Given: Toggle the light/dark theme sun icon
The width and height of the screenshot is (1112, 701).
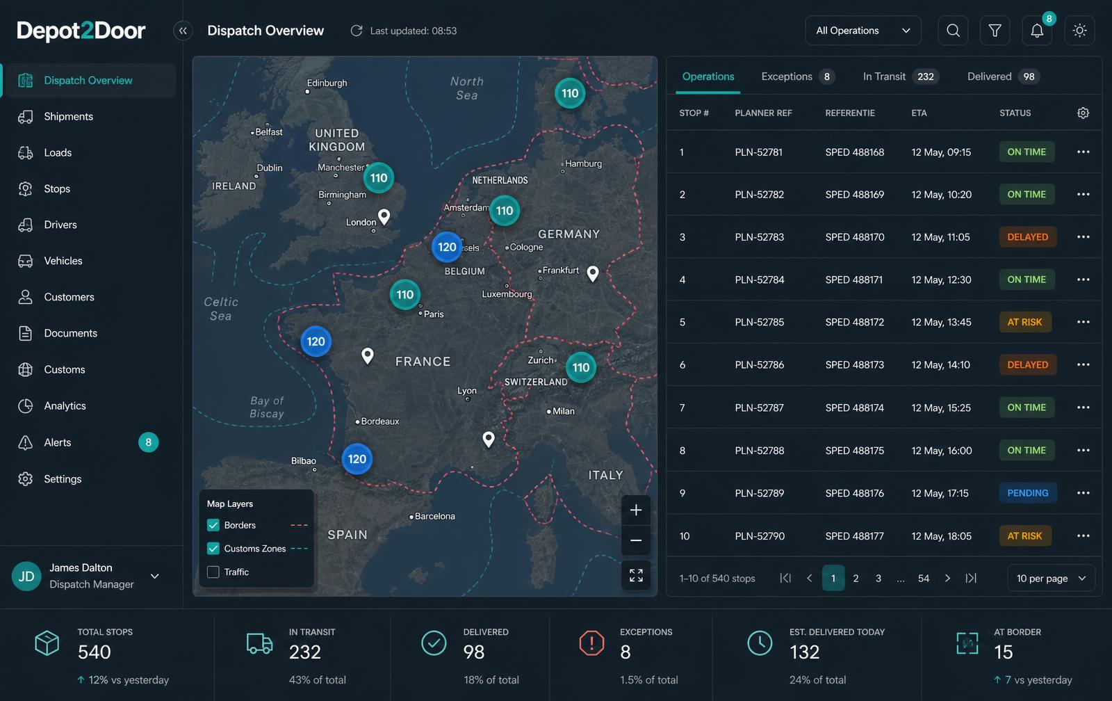Looking at the screenshot, I should pyautogui.click(x=1079, y=31).
